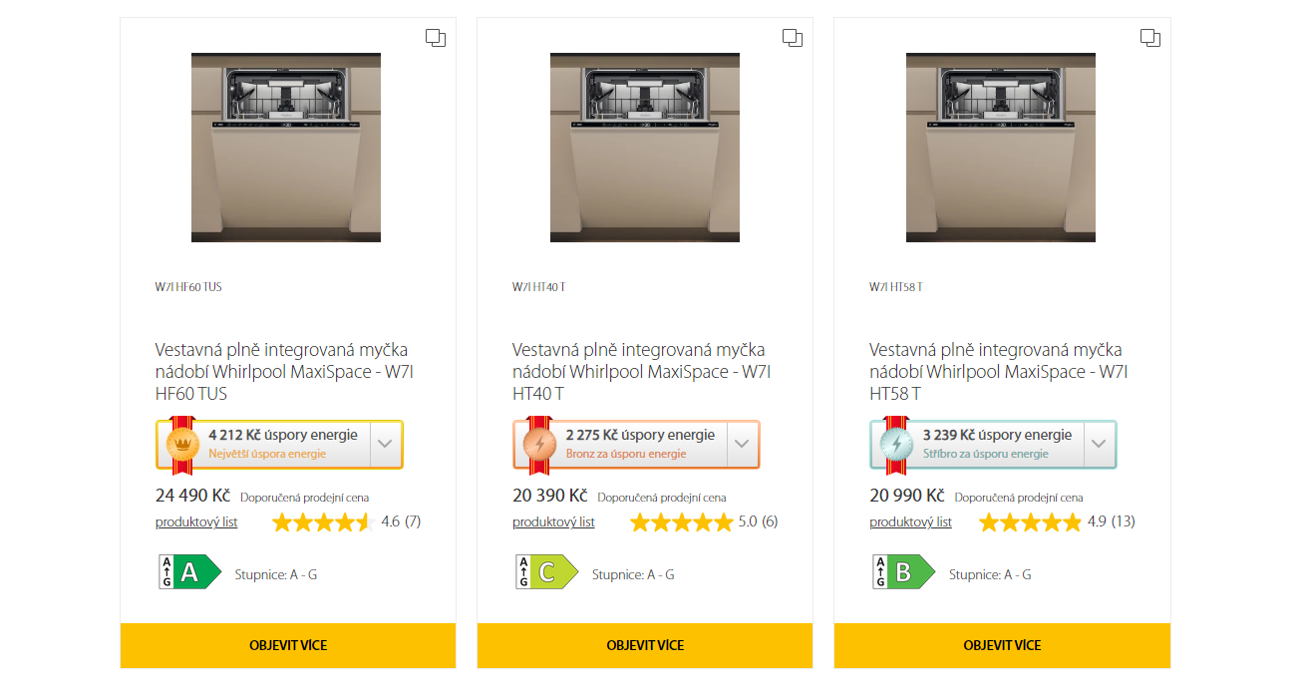Click 4.9 star rating with 13 reviews
This screenshot has height=687, width=1303.
click(1057, 521)
